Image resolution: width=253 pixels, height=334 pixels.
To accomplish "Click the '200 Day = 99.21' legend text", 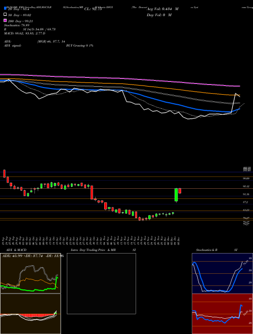I will (20, 21).
